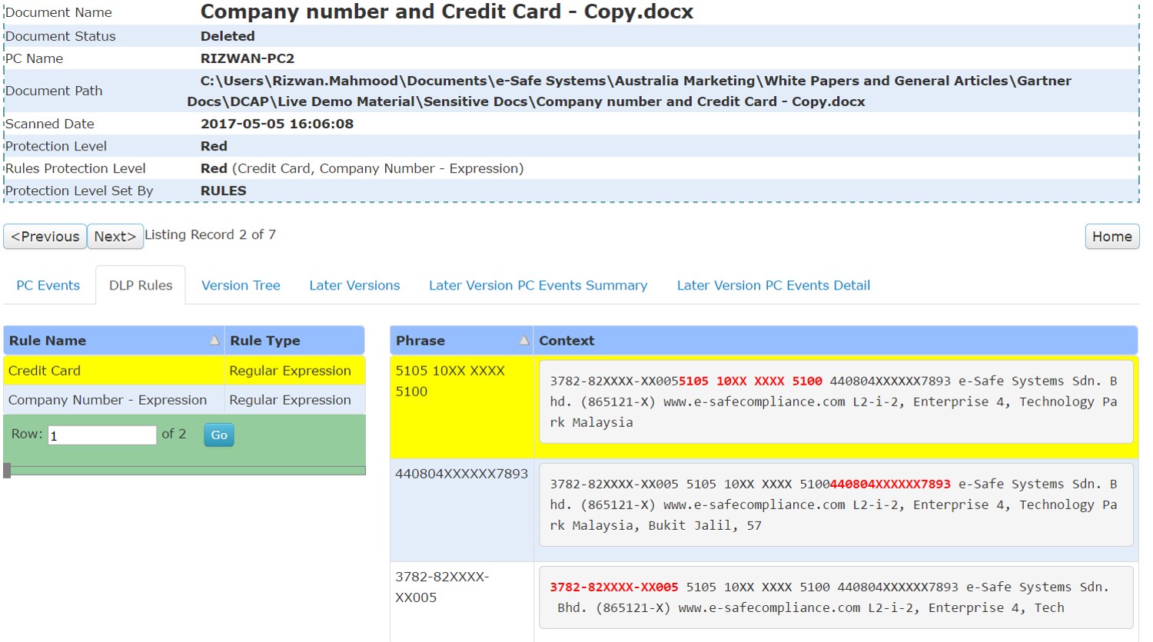Switch to the Version Tree tab
This screenshot has width=1153, height=642.
(241, 286)
